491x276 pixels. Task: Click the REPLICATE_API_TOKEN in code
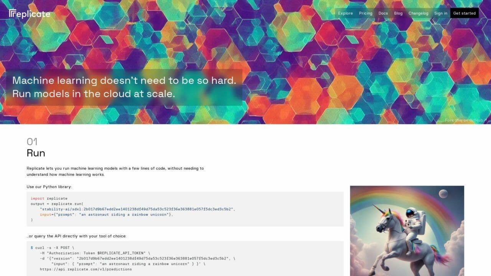pos(121,253)
